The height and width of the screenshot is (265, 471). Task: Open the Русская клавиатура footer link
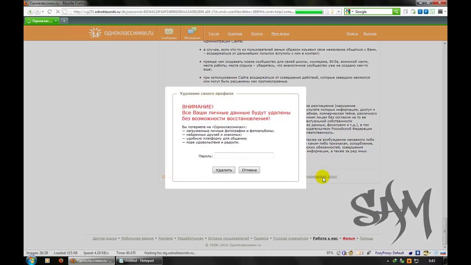click(291, 238)
